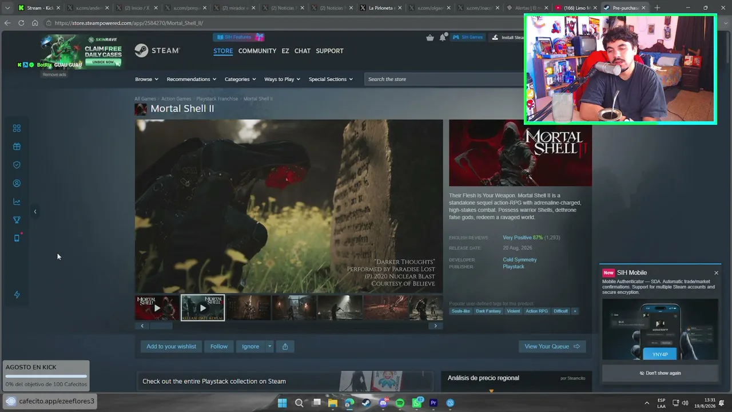This screenshot has height=412, width=732.
Task: Switch to La Pirloneta browser tab
Action: 381,8
